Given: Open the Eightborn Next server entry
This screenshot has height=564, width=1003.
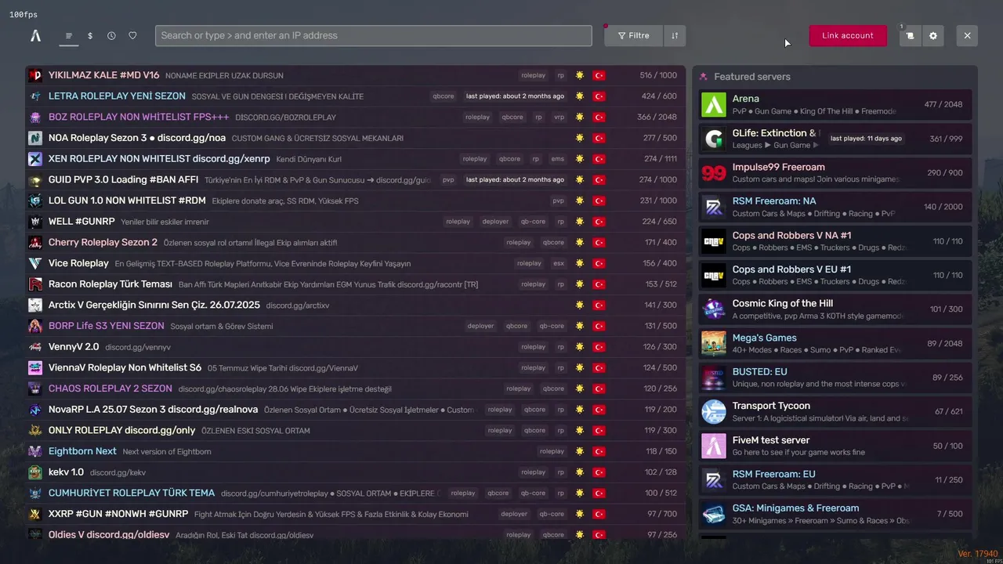Looking at the screenshot, I should coord(356,451).
